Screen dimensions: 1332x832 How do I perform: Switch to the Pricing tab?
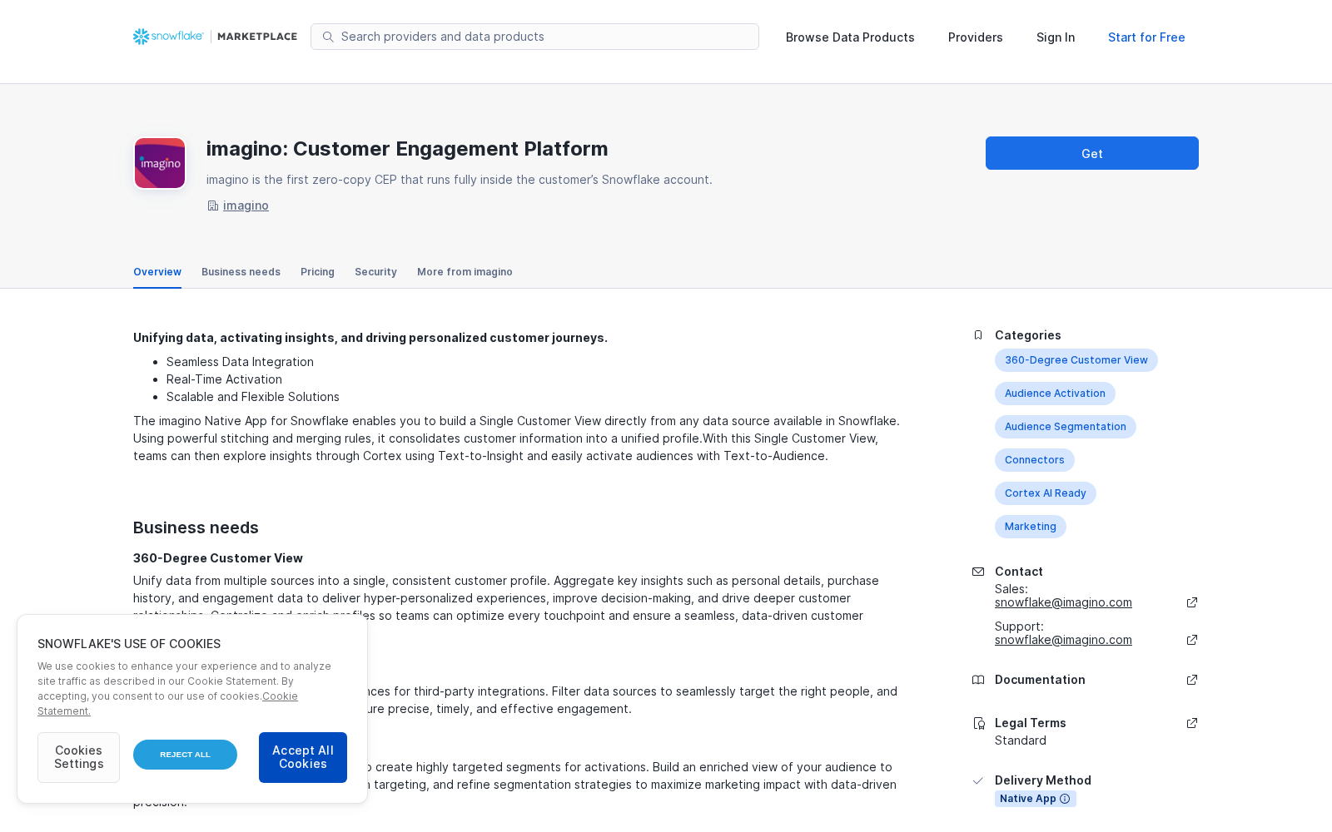[x=317, y=272]
